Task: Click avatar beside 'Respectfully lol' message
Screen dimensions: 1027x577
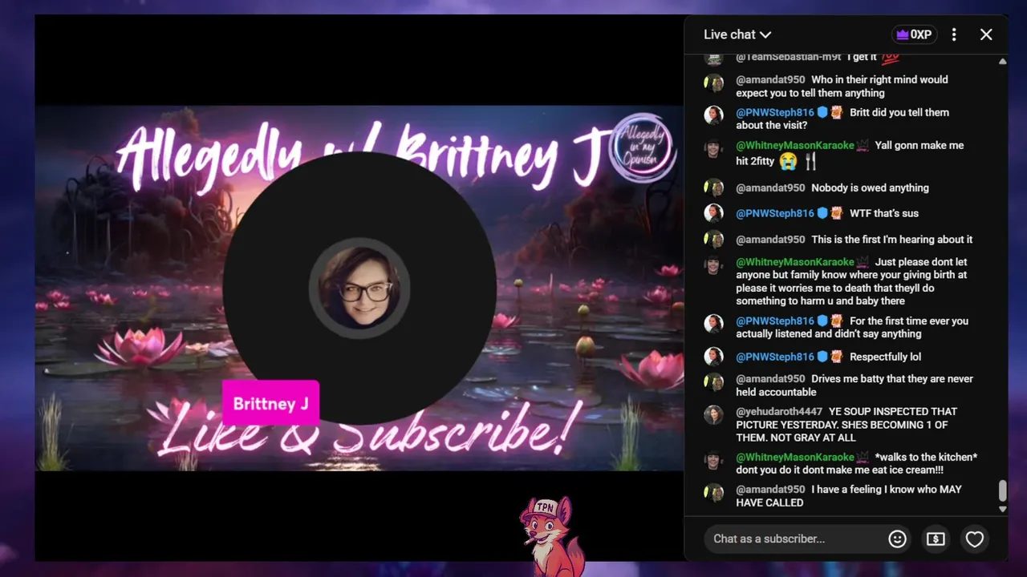Action: click(713, 357)
